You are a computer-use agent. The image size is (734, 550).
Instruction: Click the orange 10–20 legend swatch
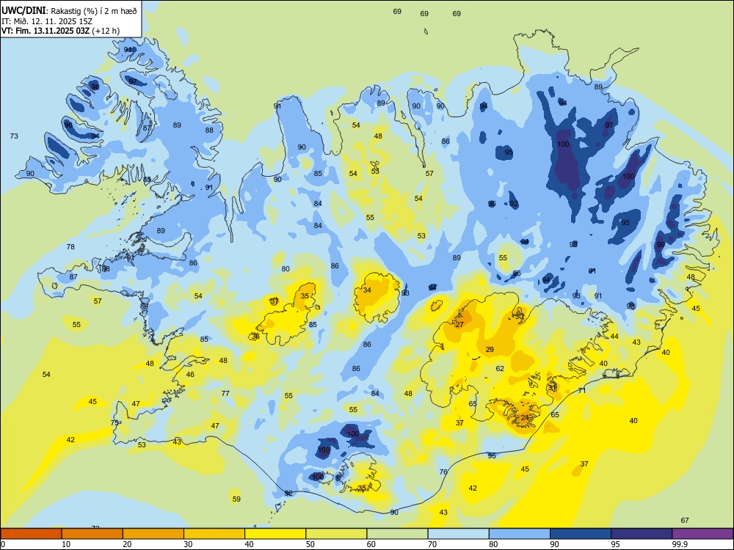pos(92,534)
